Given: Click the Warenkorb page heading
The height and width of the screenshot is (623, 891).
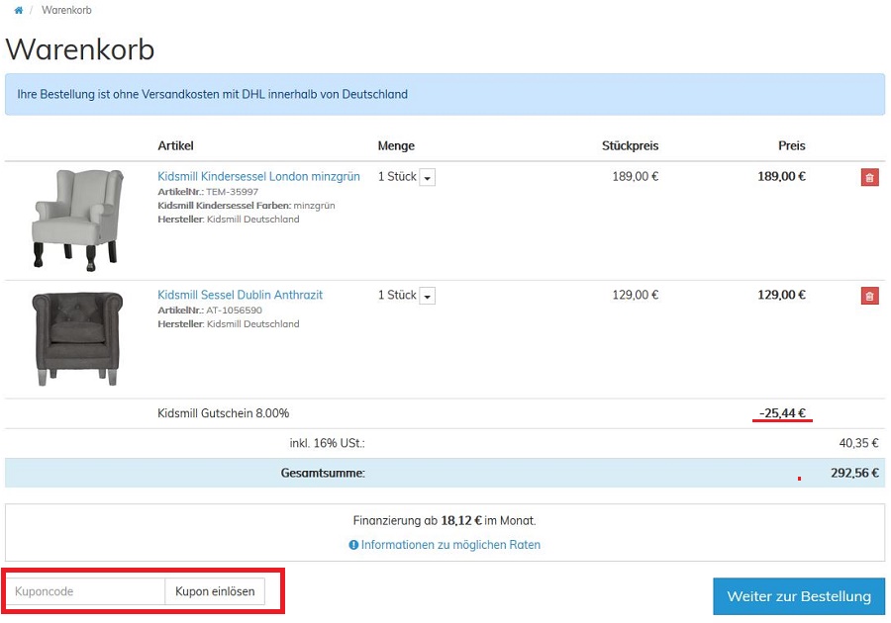Looking at the screenshot, I should coord(80,49).
